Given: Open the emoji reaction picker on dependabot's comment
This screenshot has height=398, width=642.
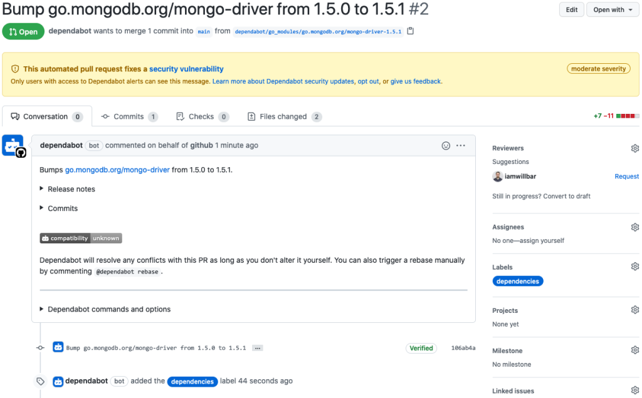Looking at the screenshot, I should [445, 145].
